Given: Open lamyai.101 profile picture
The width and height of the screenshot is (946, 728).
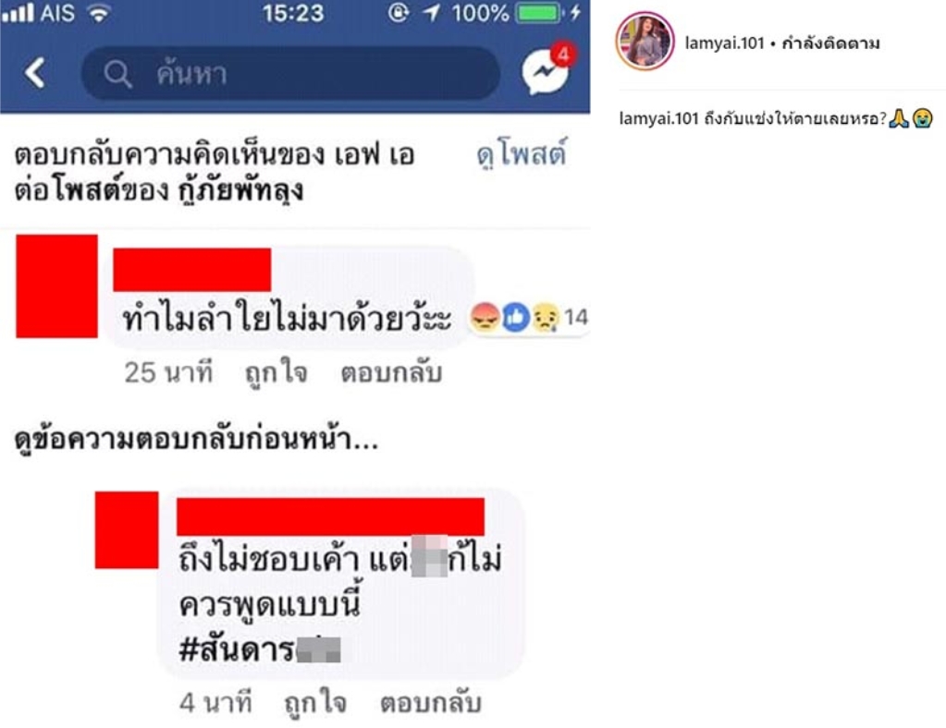Looking at the screenshot, I should pyautogui.click(x=645, y=42).
